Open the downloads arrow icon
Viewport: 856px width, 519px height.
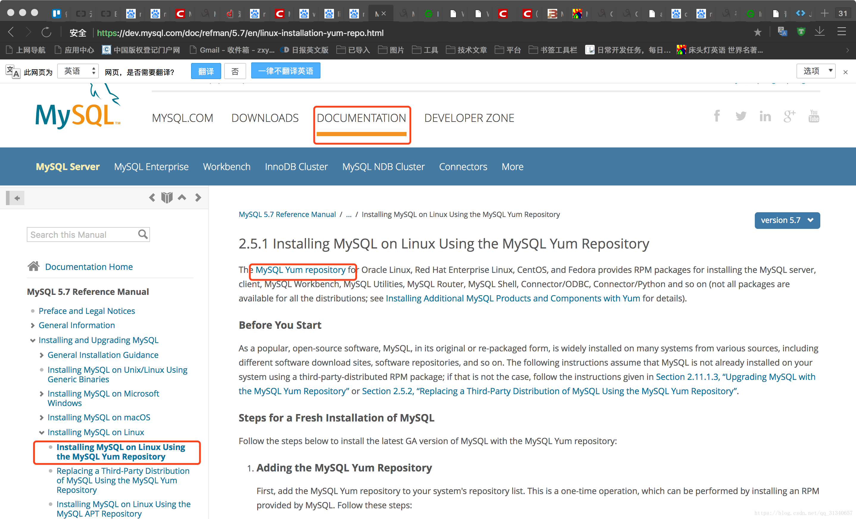[820, 32]
